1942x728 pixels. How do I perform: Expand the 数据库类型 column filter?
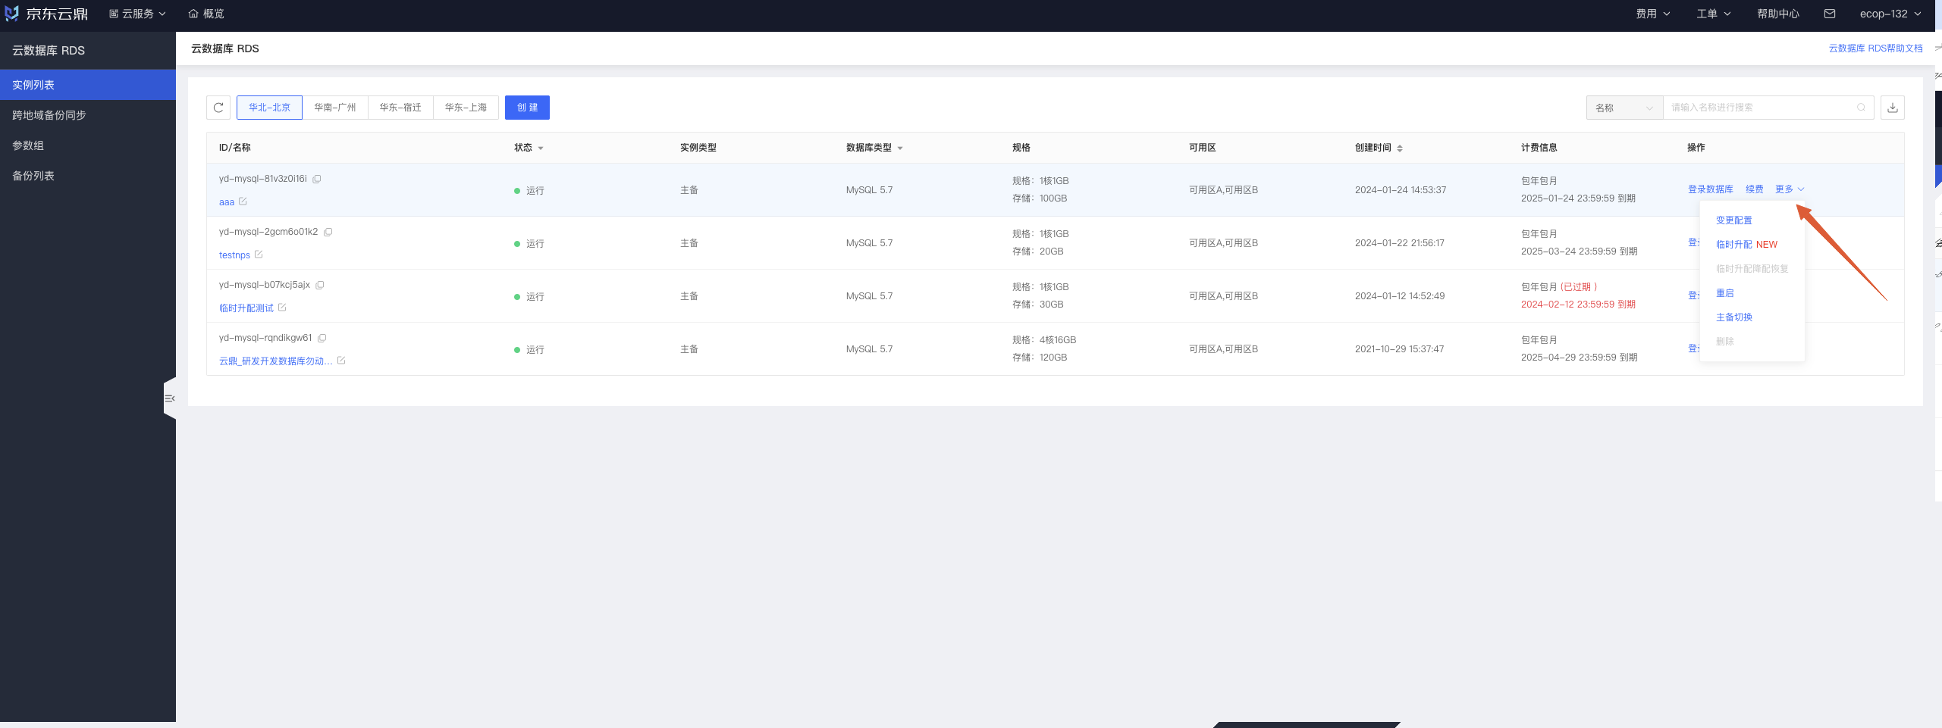[x=900, y=148]
